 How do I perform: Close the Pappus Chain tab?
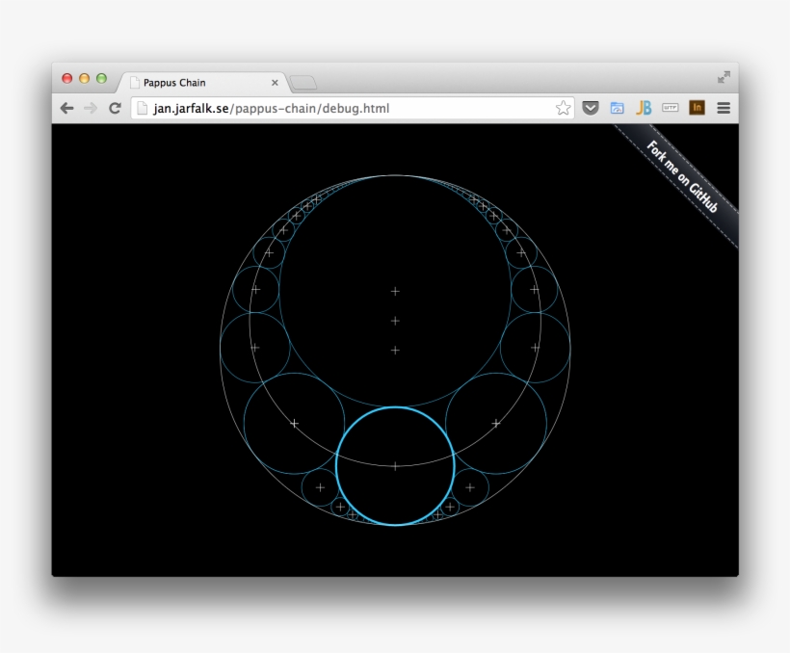tap(275, 83)
